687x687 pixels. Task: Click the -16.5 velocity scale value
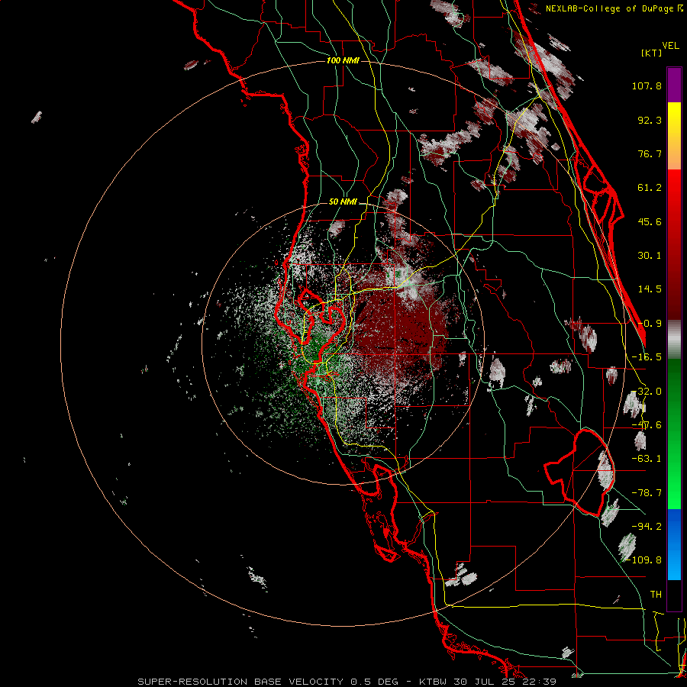point(647,357)
